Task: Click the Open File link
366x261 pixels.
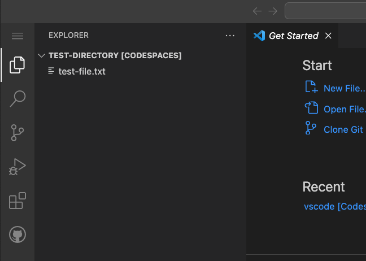Action: (x=345, y=109)
